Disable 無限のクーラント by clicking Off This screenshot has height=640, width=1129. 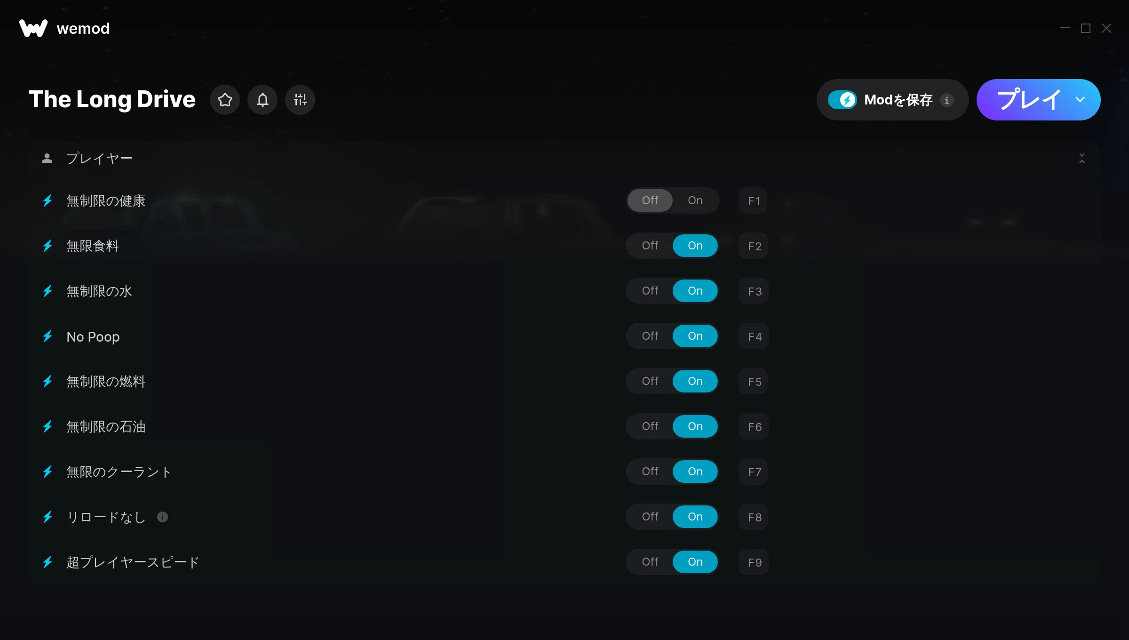[650, 472]
